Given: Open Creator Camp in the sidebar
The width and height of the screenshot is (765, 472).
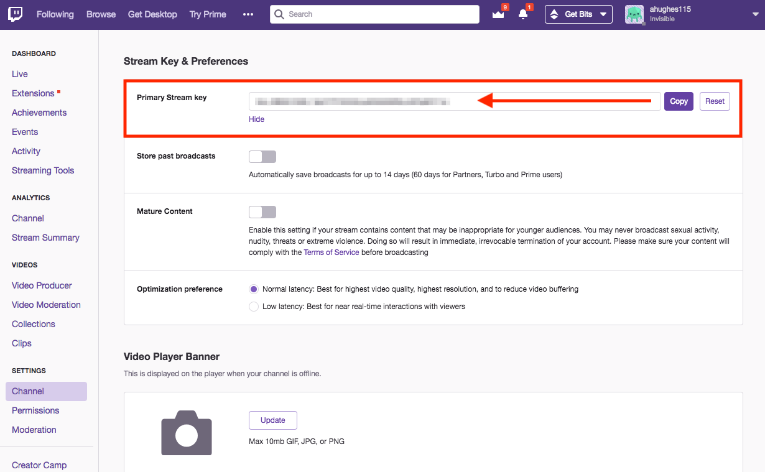Looking at the screenshot, I should [39, 465].
